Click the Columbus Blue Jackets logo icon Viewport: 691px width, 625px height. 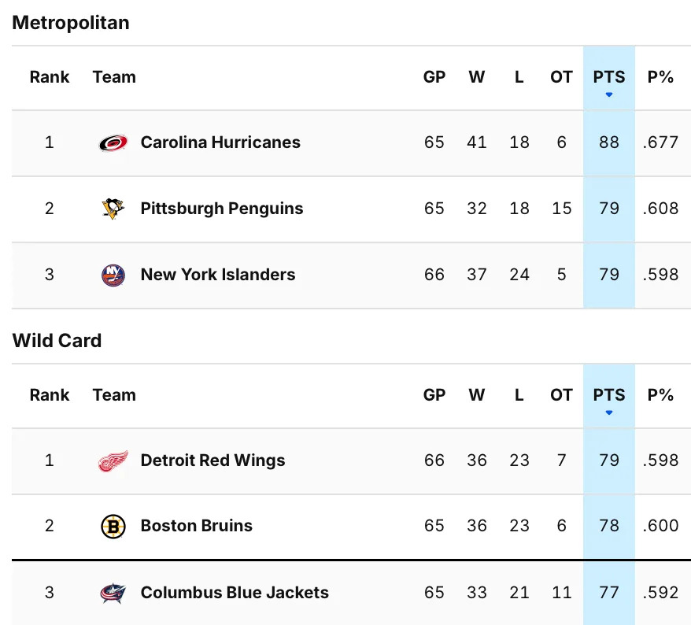pyautogui.click(x=113, y=593)
